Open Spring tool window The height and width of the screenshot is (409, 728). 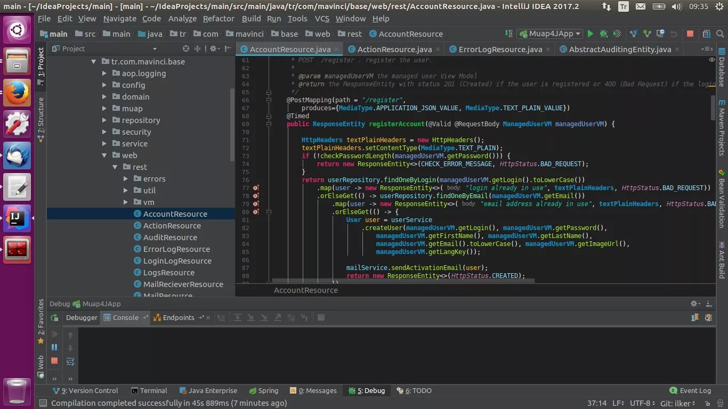pyautogui.click(x=263, y=390)
